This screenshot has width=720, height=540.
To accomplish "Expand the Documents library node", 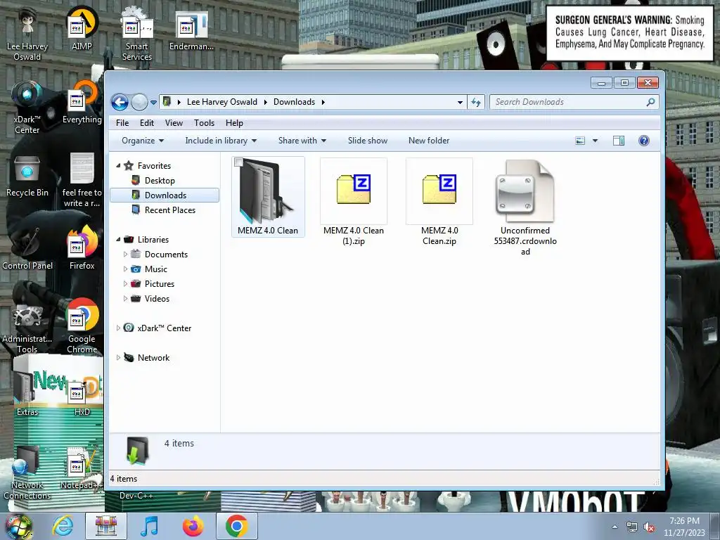I will [125, 254].
